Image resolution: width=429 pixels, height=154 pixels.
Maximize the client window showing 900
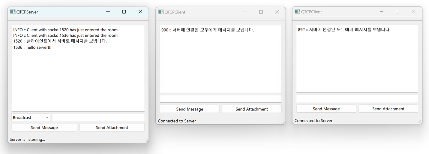click(261, 12)
